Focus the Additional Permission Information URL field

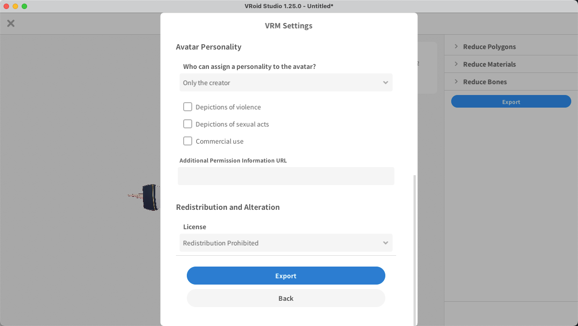[286, 176]
